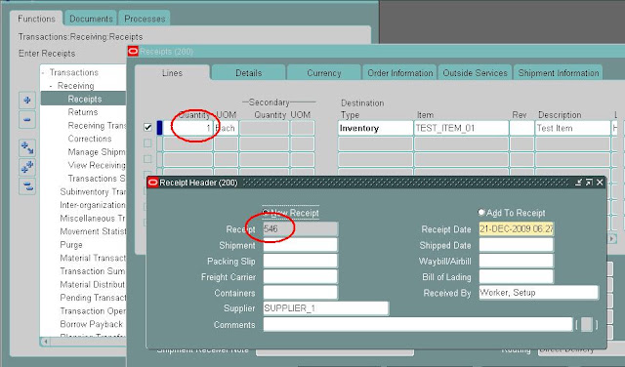Select the New Receipt radio option
This screenshot has height=367, width=625.
click(x=266, y=213)
